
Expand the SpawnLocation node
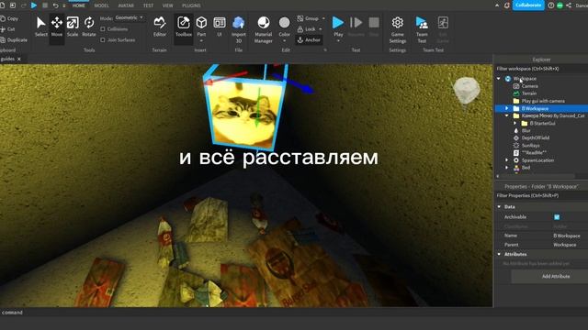coord(506,160)
